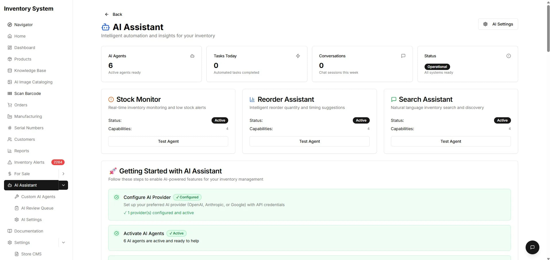Click the Orders cart icon
This screenshot has height=260, width=550.
pyautogui.click(x=10, y=105)
